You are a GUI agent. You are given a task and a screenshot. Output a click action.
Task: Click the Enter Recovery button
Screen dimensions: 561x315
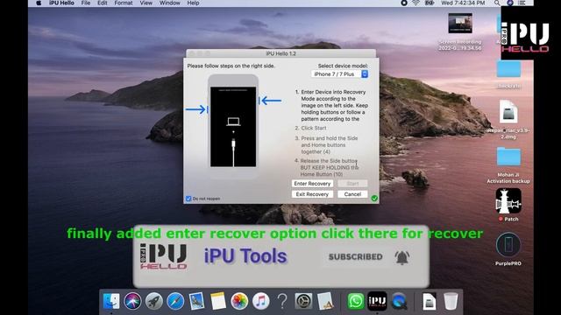[x=312, y=184]
